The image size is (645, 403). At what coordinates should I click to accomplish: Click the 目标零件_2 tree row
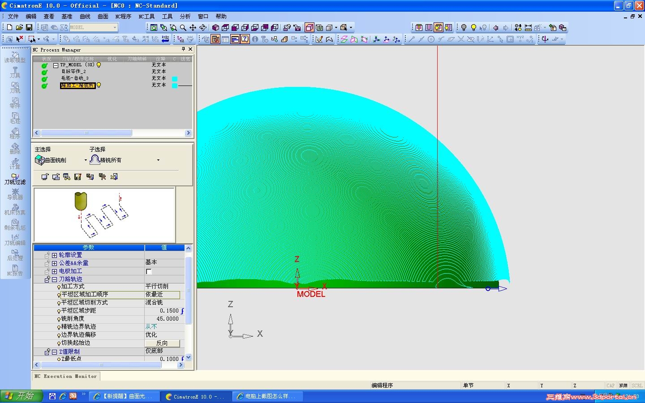(x=73, y=72)
